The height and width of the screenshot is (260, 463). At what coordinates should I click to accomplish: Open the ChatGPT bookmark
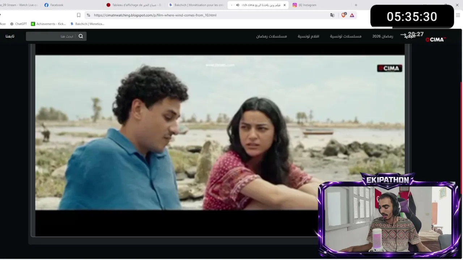coord(18,24)
